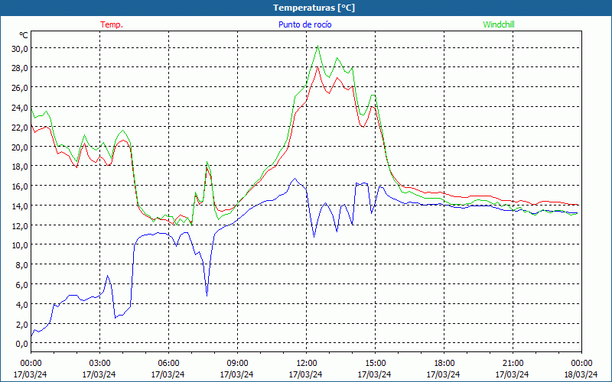The height and width of the screenshot is (382, 612).
Task: Click the '06:00' time axis label
Action: 168,364
